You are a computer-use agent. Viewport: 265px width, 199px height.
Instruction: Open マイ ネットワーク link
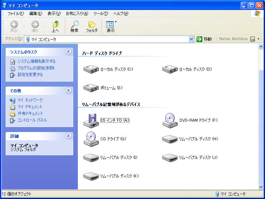pos(30,100)
